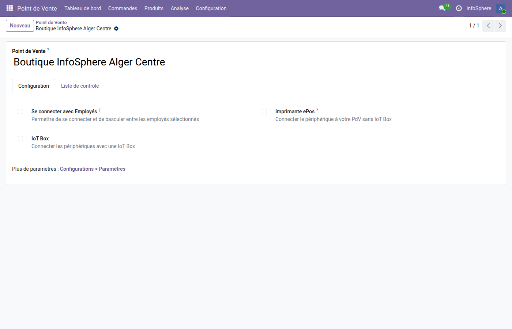This screenshot has width=512, height=329.
Task: Open the Tableau de bord menu
Action: click(x=83, y=8)
